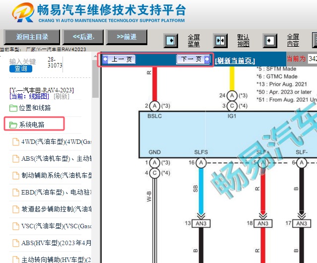
Task: Click ABS(HV车型) document icon
Action: (x=16, y=243)
